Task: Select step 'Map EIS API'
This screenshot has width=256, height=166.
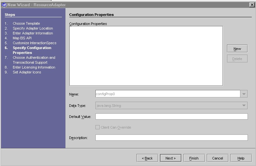Action: 22,38
